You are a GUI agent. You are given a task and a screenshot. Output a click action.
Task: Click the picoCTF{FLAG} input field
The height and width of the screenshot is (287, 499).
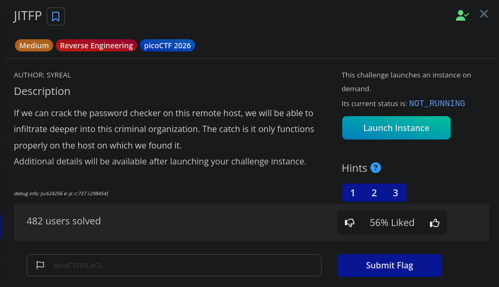[174, 265]
